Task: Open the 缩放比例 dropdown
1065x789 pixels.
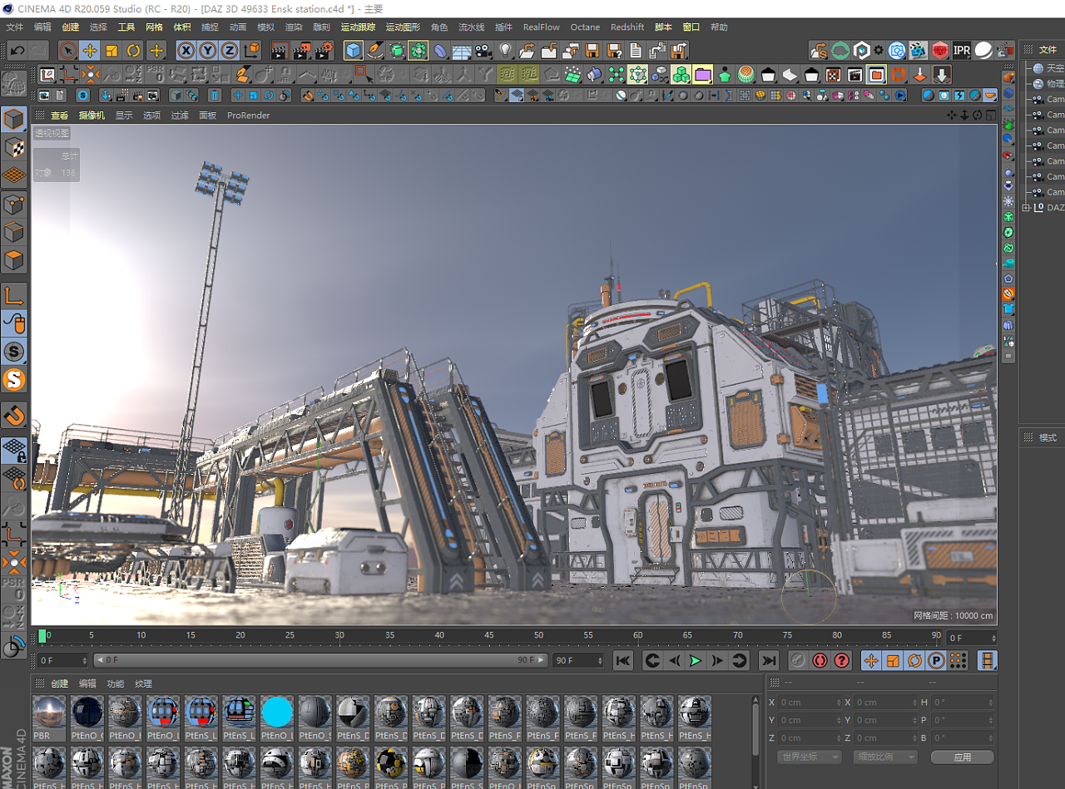Action: (885, 757)
